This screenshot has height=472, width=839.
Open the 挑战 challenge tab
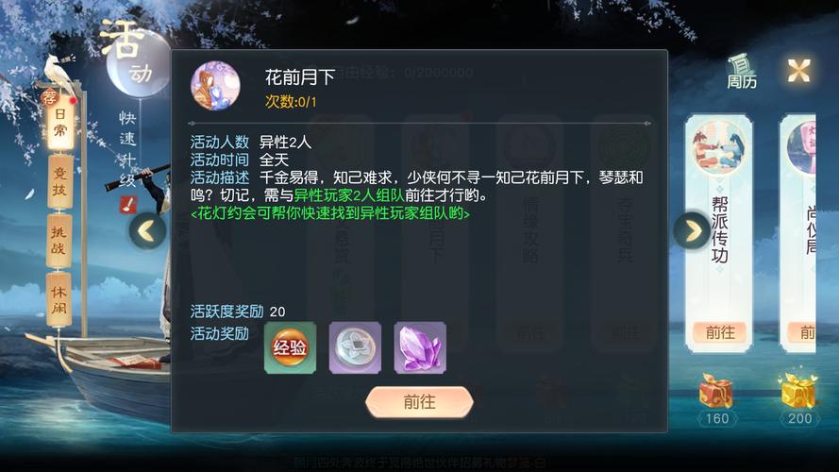click(x=59, y=241)
